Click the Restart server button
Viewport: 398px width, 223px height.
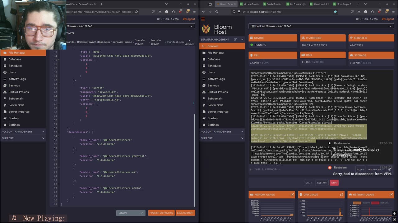[x=322, y=183]
